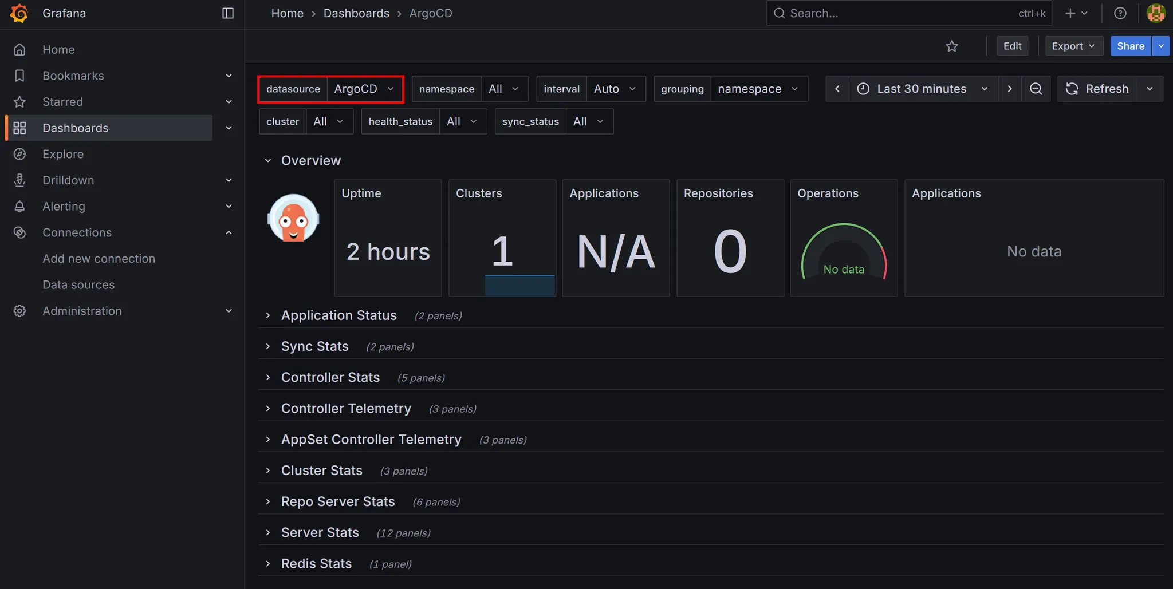Open the Last 30 minutes time picker

923,89
